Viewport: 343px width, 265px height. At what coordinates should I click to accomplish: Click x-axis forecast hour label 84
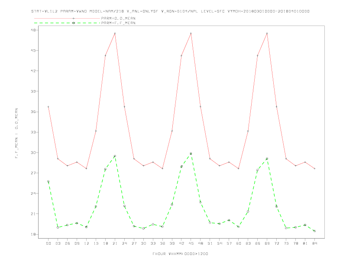[314, 243]
